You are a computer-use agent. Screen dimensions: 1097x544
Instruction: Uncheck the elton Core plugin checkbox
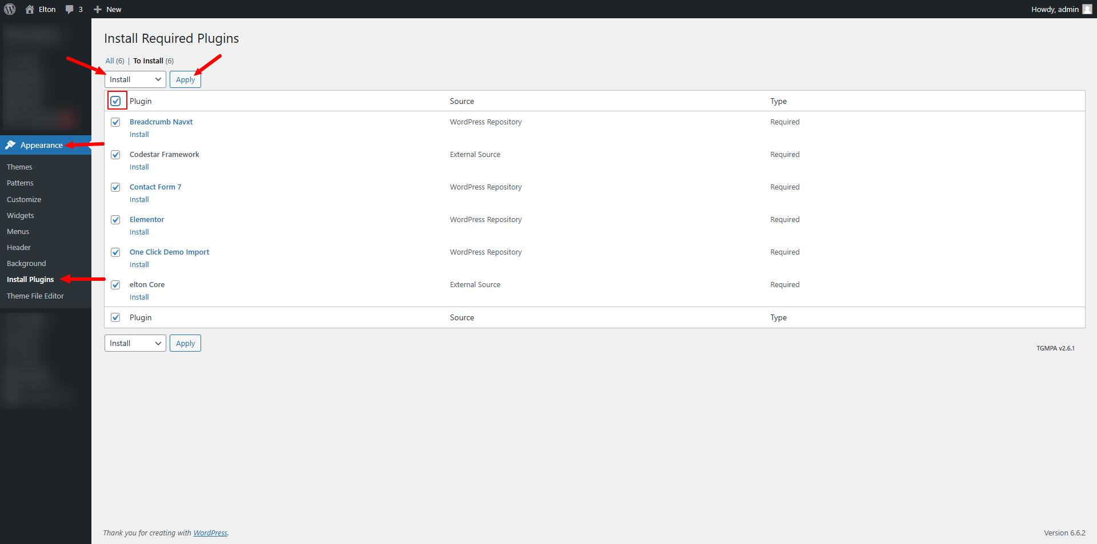click(115, 285)
